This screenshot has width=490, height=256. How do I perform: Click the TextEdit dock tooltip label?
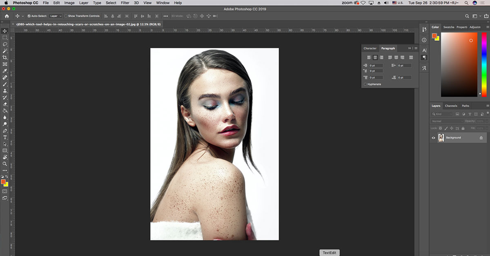click(x=330, y=253)
